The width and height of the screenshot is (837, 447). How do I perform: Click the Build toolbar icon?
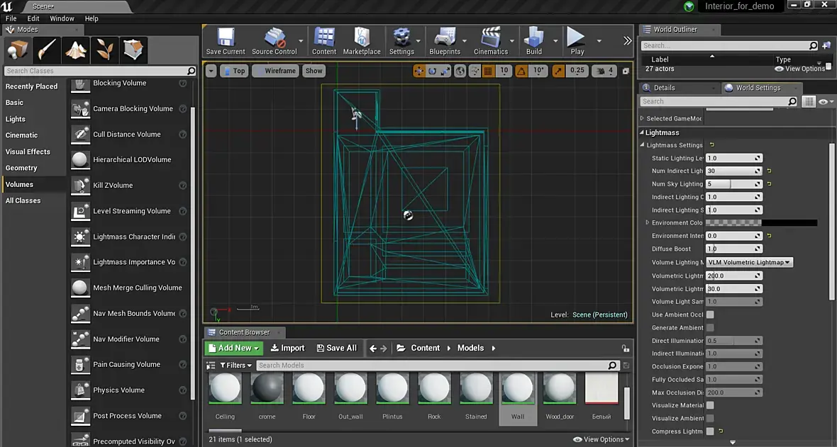(533, 41)
